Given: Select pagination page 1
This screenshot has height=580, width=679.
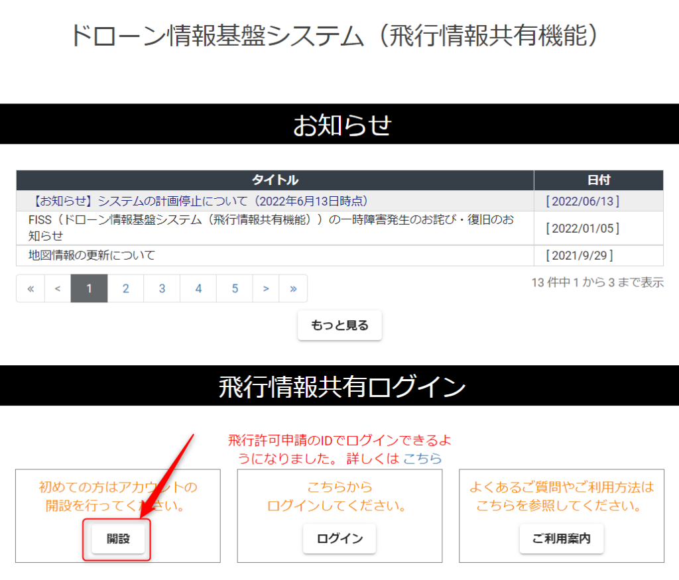Looking at the screenshot, I should coord(89,288).
